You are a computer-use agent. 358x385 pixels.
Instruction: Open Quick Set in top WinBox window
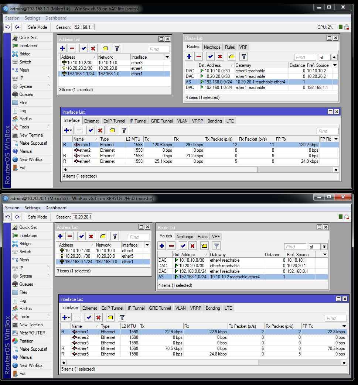click(28, 38)
